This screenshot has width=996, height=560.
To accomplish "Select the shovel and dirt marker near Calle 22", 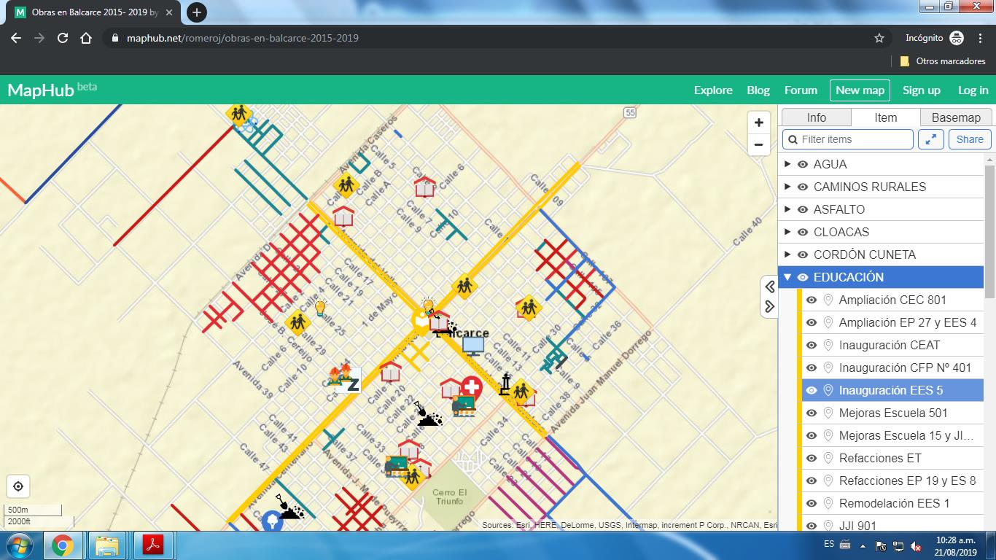I will (x=429, y=415).
